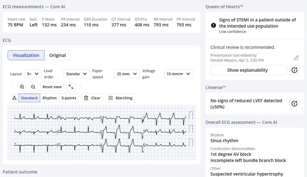Click the STEMI warning alert icon
The image size is (307, 177).
point(213,25)
